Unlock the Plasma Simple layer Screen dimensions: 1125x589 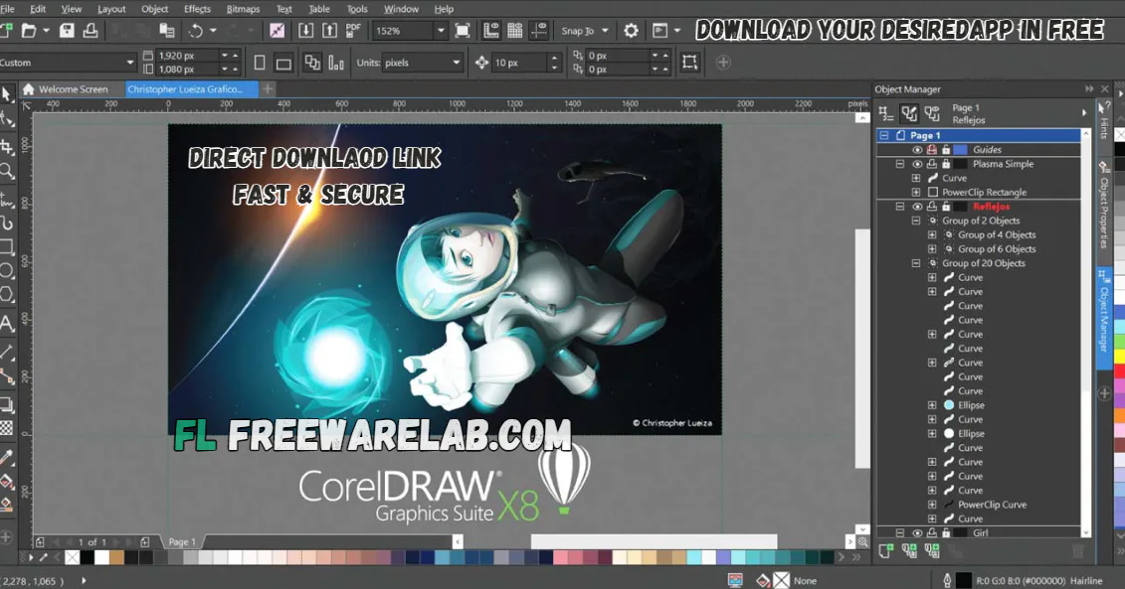(x=946, y=164)
